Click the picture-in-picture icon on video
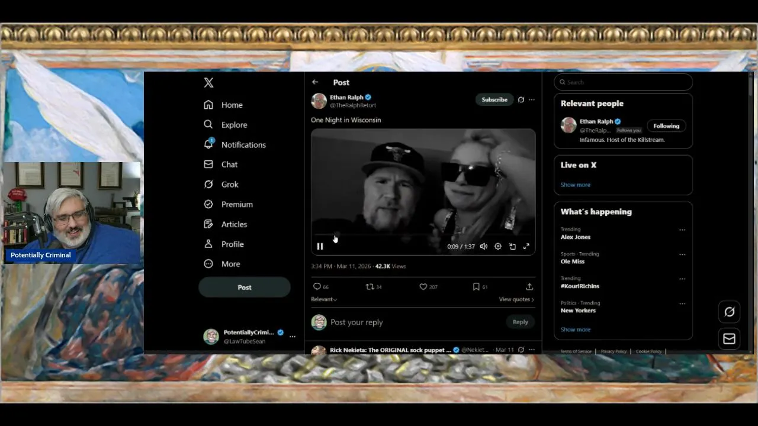 512,246
